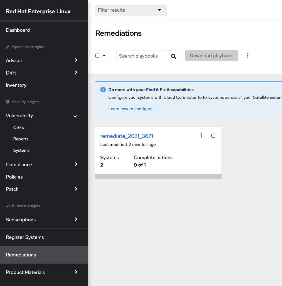Click the Red Hat Enterprise Linux header
This screenshot has width=282, height=286.
tap(38, 11)
